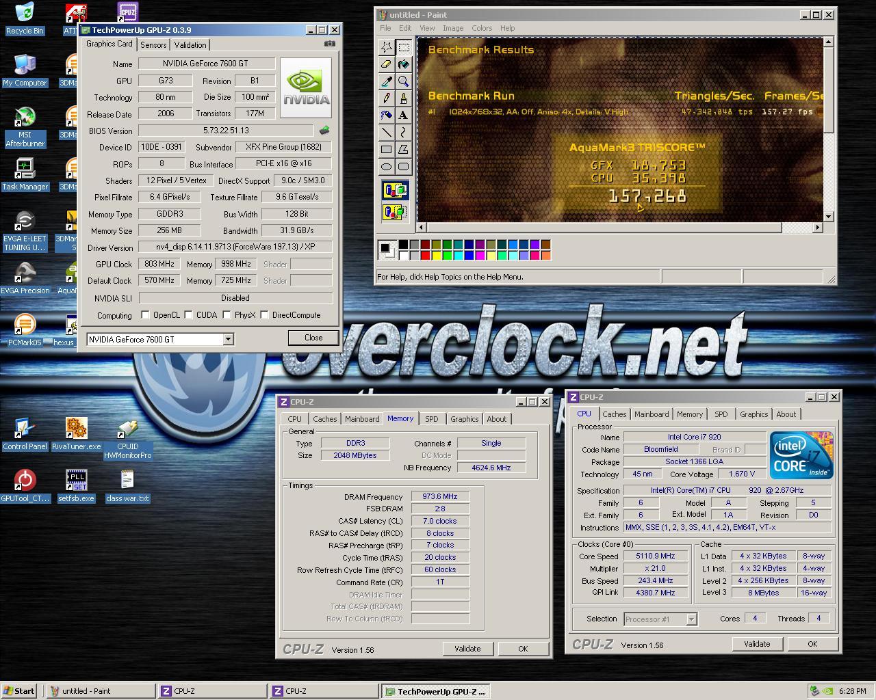Select the Ellipse shape tool in Paint
Viewport: 876px width, 700px height.
pyautogui.click(x=387, y=167)
